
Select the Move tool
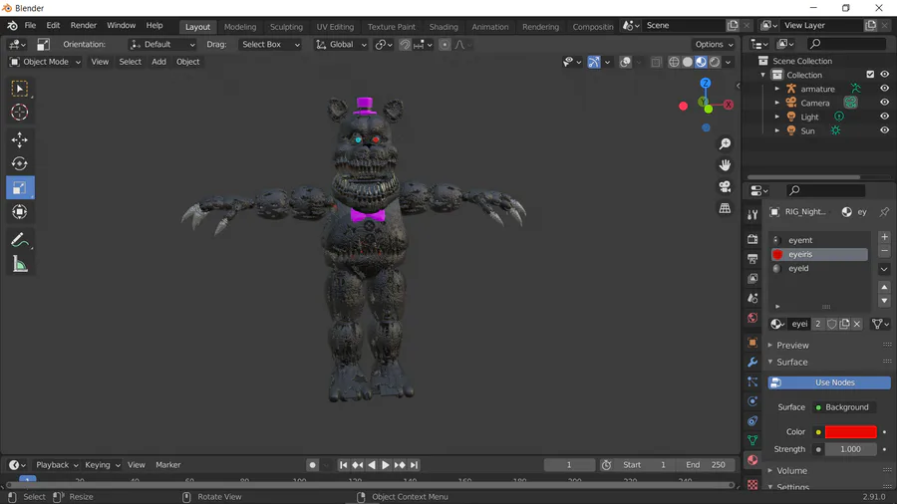click(x=20, y=140)
